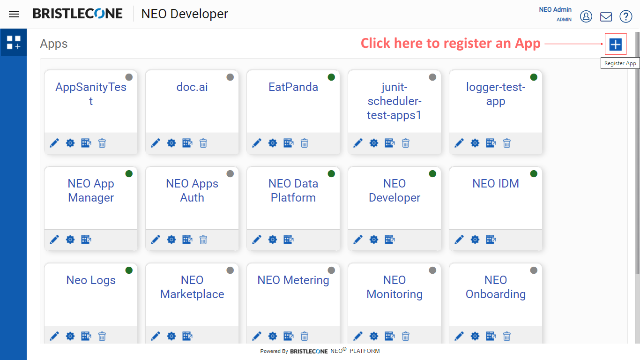
Task: Click the table-link icon on doc.ai card
Action: [x=187, y=143]
